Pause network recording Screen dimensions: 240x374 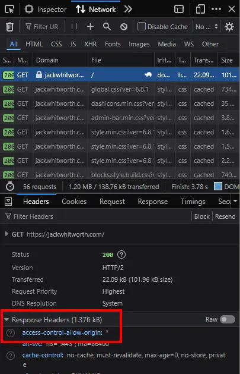tap(74, 26)
